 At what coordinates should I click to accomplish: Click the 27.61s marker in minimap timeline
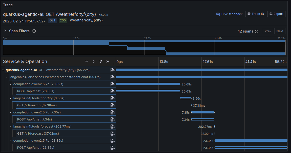pyautogui.click(x=148, y=38)
